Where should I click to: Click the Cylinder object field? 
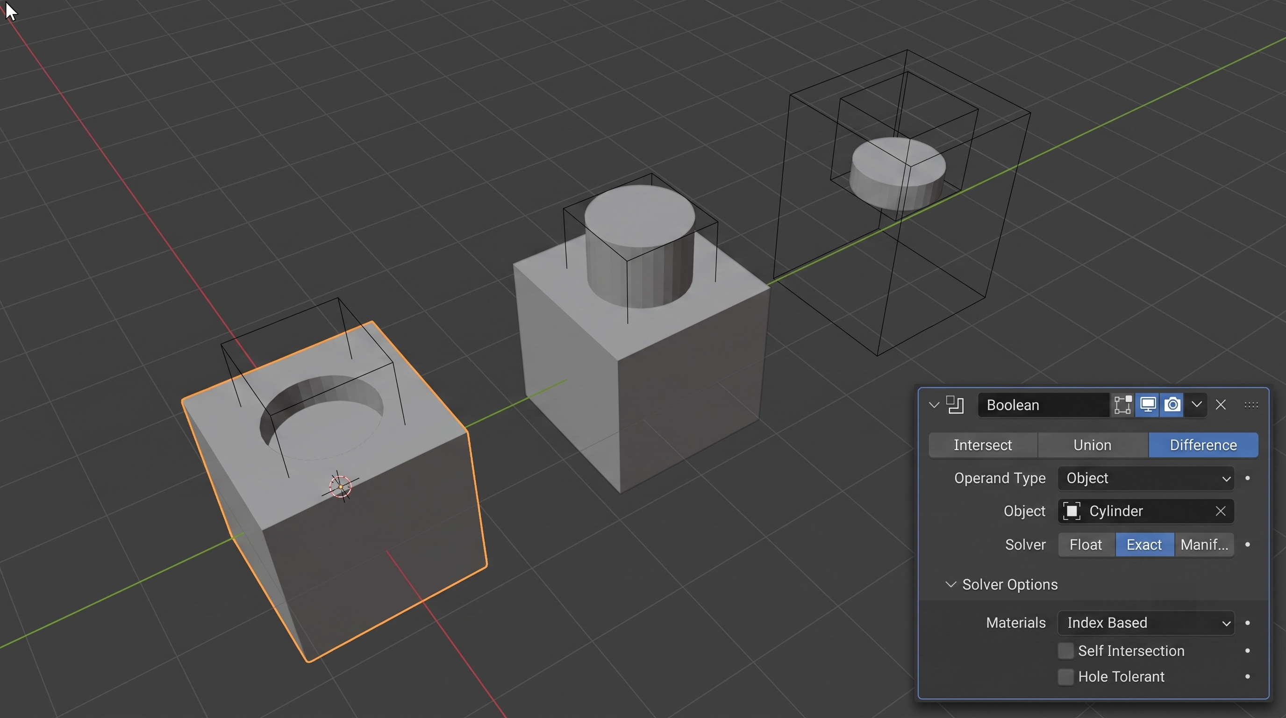1146,511
